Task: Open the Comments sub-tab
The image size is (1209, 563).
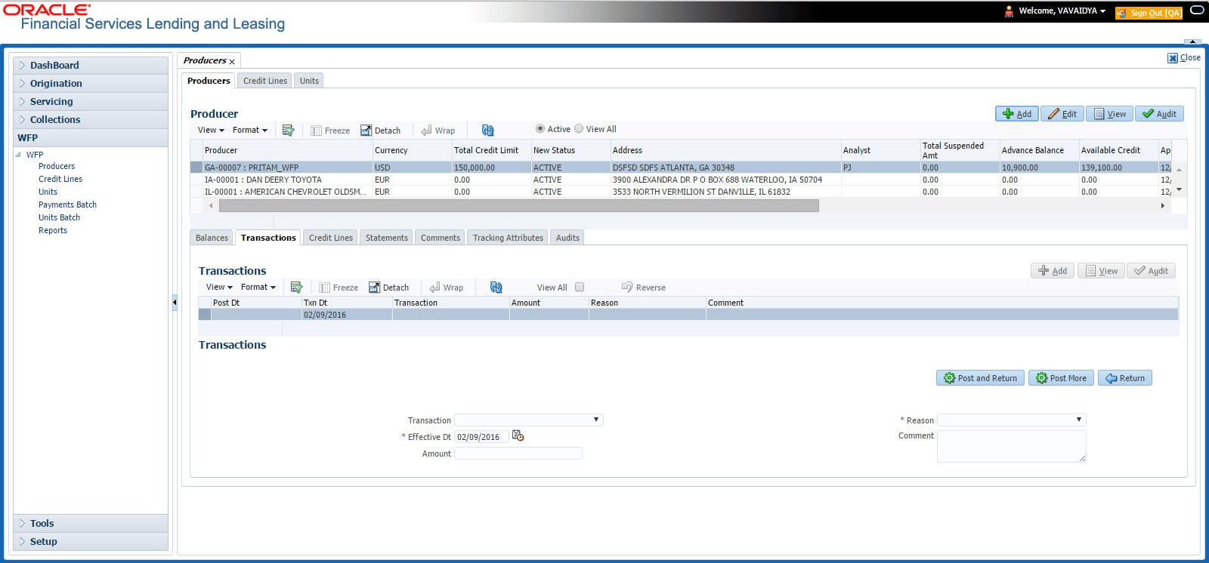Action: 441,238
